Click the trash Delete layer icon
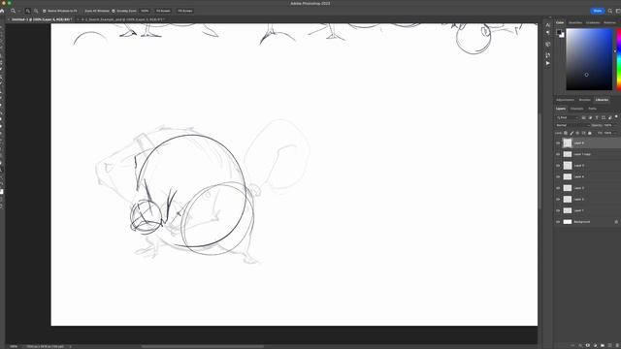The width and height of the screenshot is (621, 349). [x=617, y=345]
